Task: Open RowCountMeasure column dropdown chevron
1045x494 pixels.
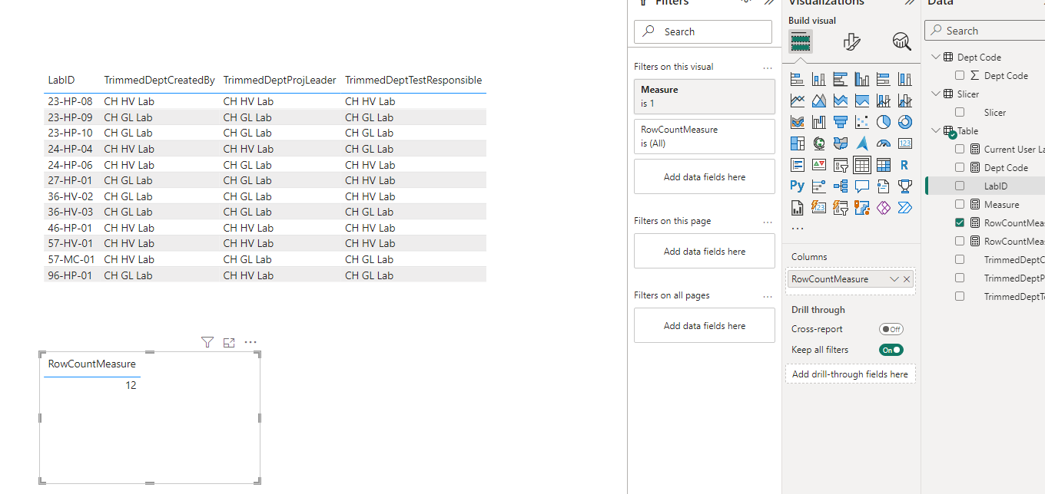Action: [x=894, y=279]
